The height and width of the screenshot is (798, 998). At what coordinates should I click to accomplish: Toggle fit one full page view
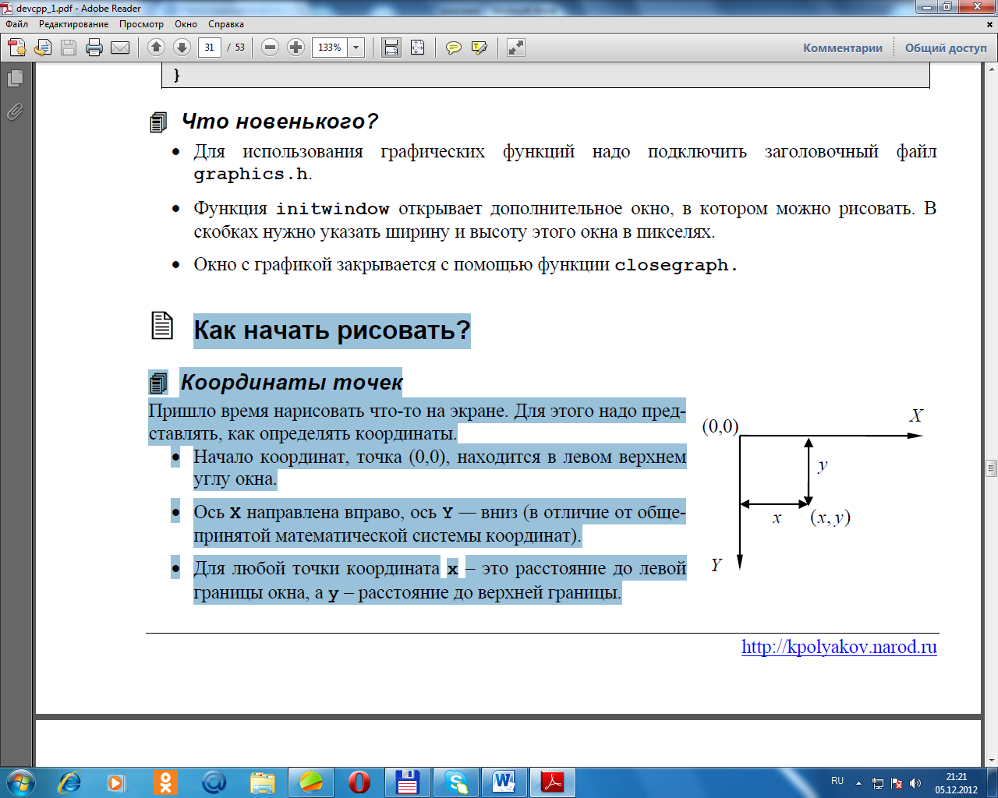click(418, 48)
